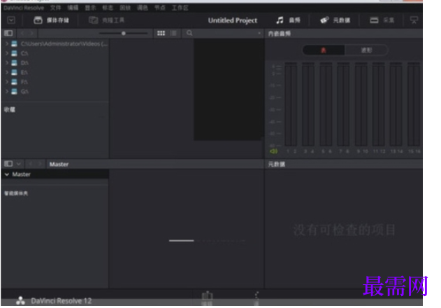Open the DaVinci Resolve menu

click(24, 8)
